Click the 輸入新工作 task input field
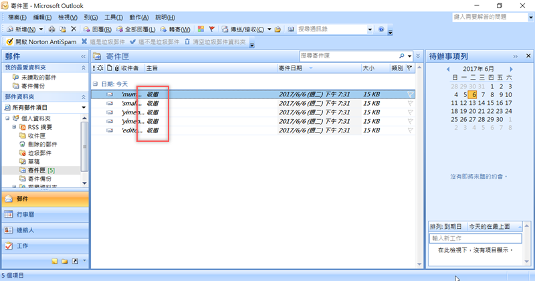The height and width of the screenshot is (281, 535). coord(475,238)
